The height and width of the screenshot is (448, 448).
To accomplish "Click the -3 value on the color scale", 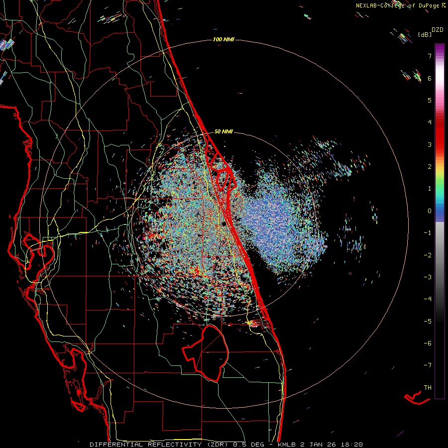I will 428,277.
